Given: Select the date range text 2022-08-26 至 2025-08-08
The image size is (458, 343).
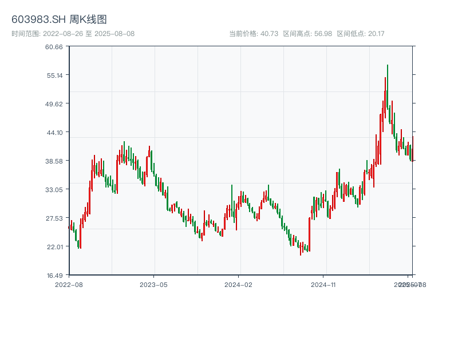Looking at the screenshot, I should click(x=89, y=34).
